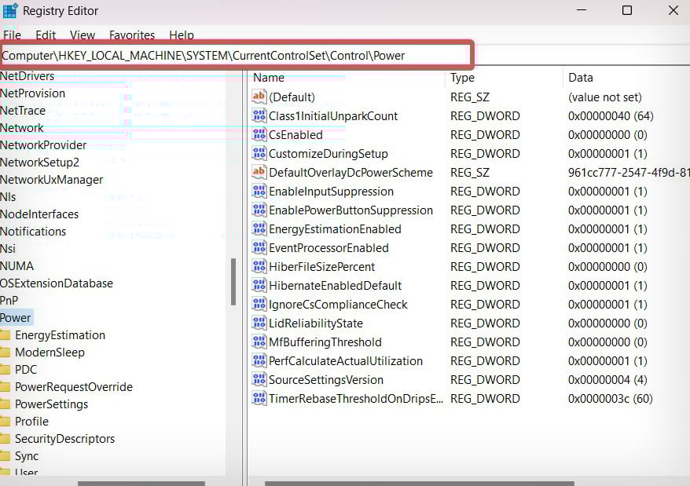Select the (Default) string value icon

pos(259,97)
